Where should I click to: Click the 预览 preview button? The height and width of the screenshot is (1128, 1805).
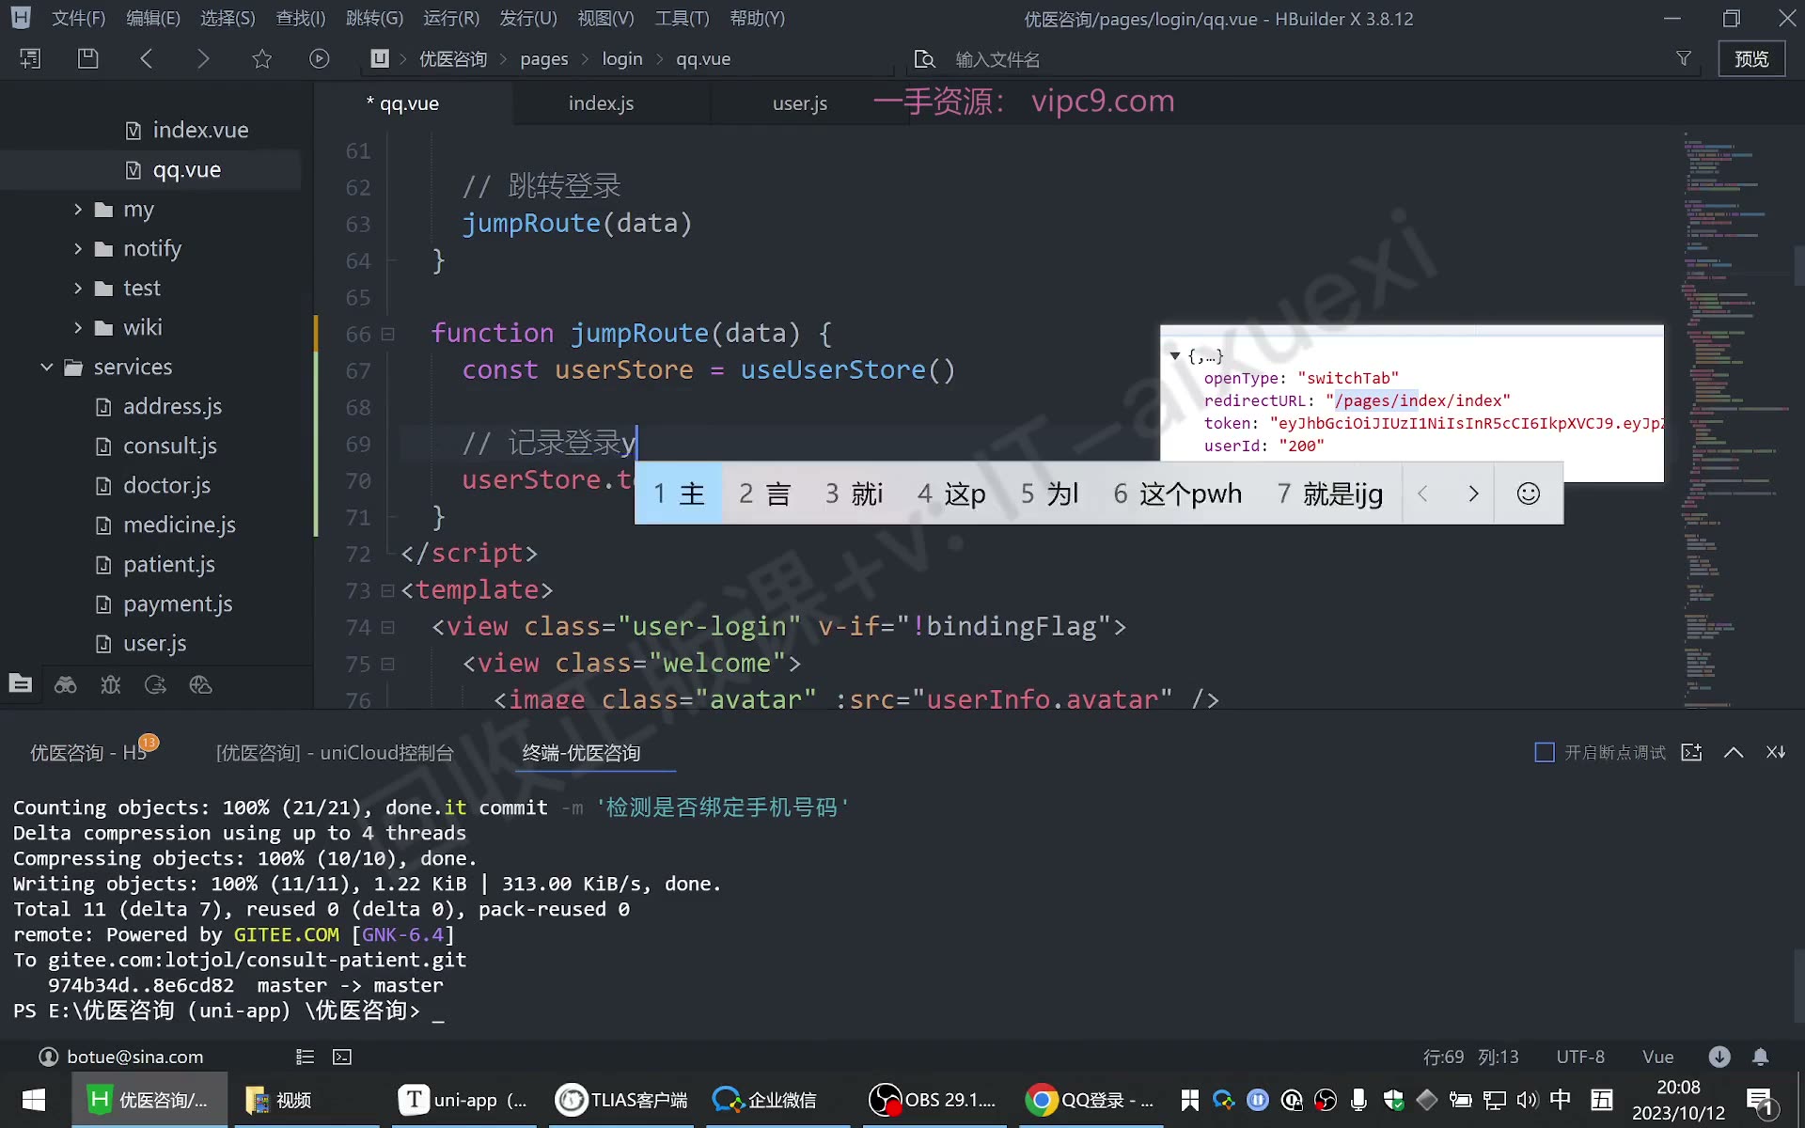[x=1751, y=58]
